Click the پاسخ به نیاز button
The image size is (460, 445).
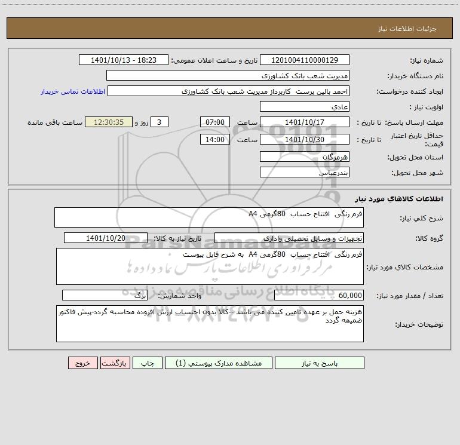(319, 363)
